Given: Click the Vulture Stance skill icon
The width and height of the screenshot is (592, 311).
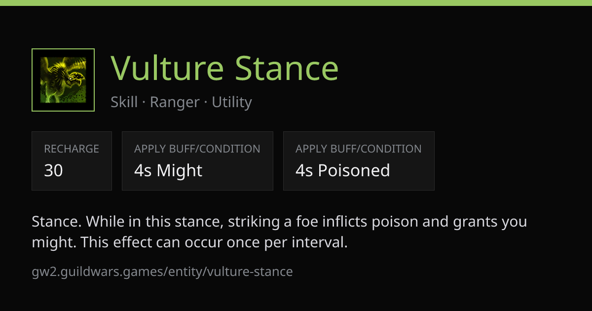Looking at the screenshot, I should 63,80.
